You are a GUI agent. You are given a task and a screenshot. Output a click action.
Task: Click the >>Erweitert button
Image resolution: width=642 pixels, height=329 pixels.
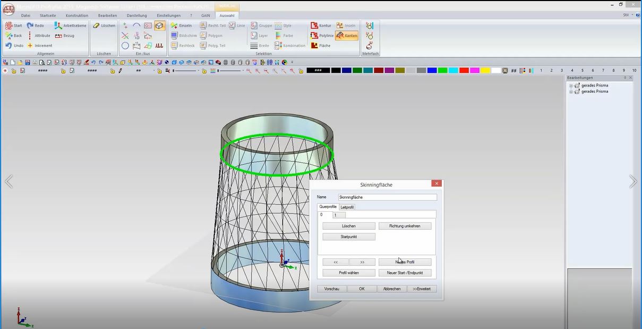pyautogui.click(x=422, y=289)
